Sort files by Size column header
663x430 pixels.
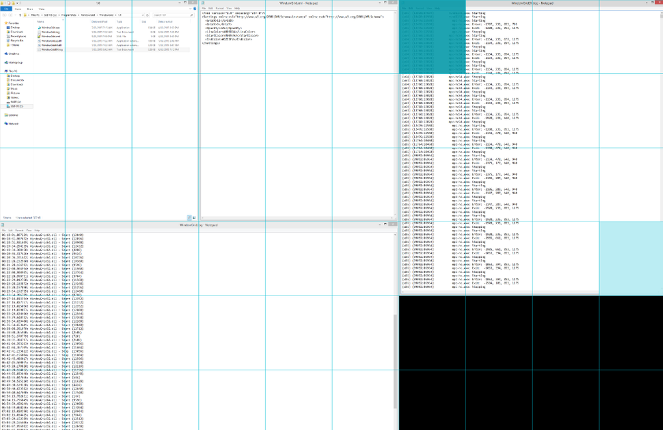pyautogui.click(x=144, y=22)
